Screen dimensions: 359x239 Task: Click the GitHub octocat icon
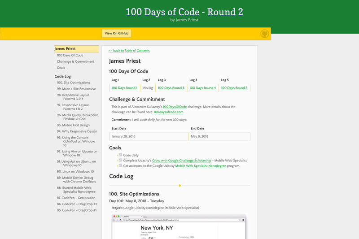click(264, 34)
